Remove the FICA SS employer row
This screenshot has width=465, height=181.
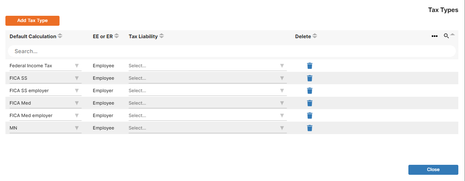[310, 90]
